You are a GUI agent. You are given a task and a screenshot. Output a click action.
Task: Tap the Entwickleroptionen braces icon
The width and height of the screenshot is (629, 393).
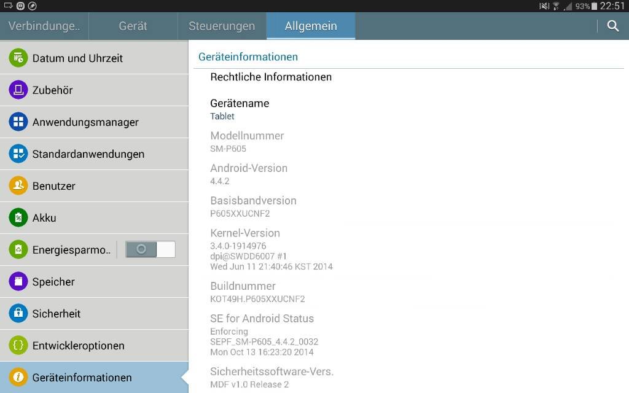[18, 345]
